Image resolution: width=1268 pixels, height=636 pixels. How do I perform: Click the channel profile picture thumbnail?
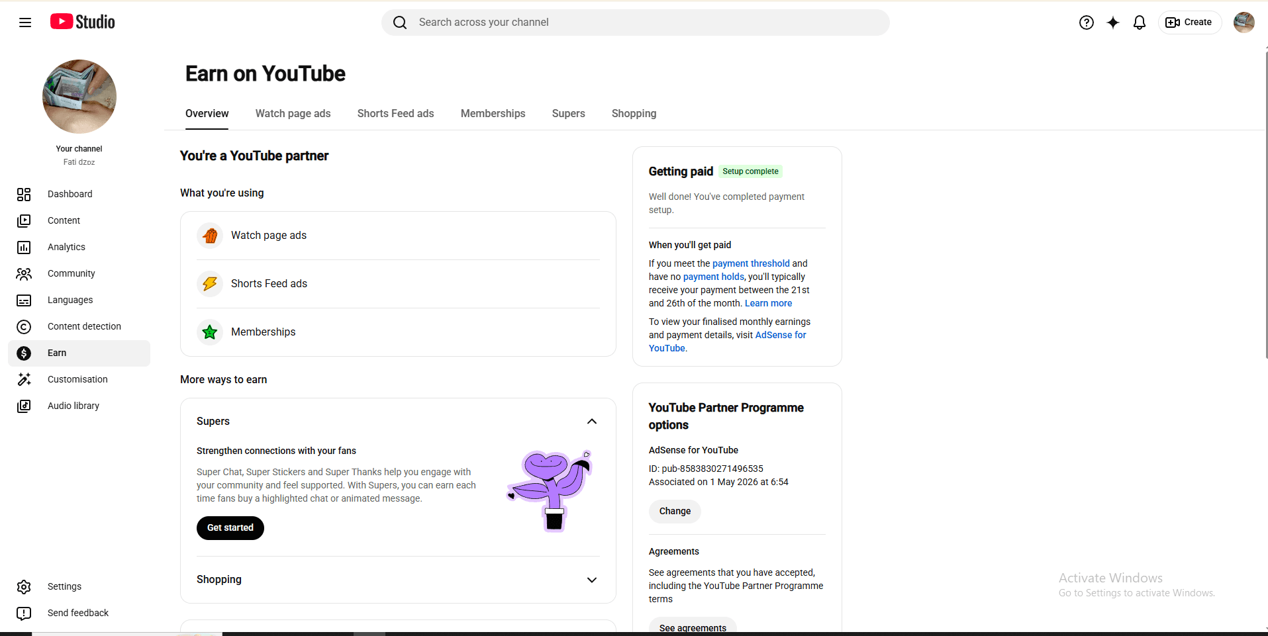pyautogui.click(x=79, y=97)
